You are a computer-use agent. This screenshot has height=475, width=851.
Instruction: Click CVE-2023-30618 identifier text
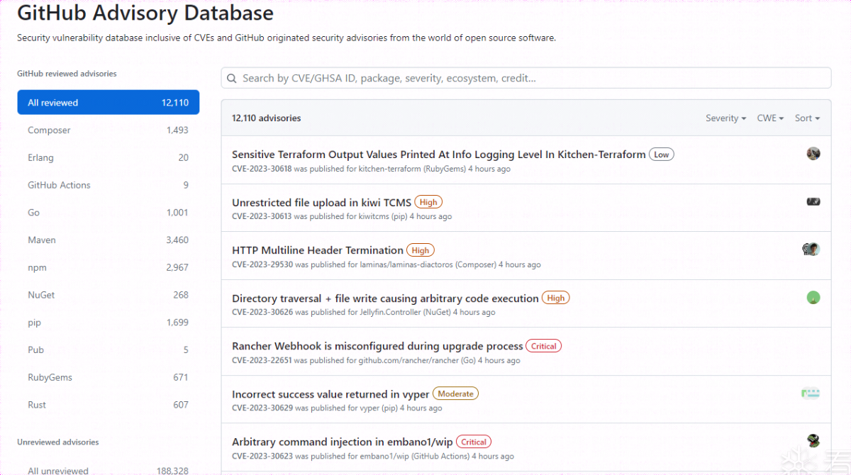click(x=262, y=169)
